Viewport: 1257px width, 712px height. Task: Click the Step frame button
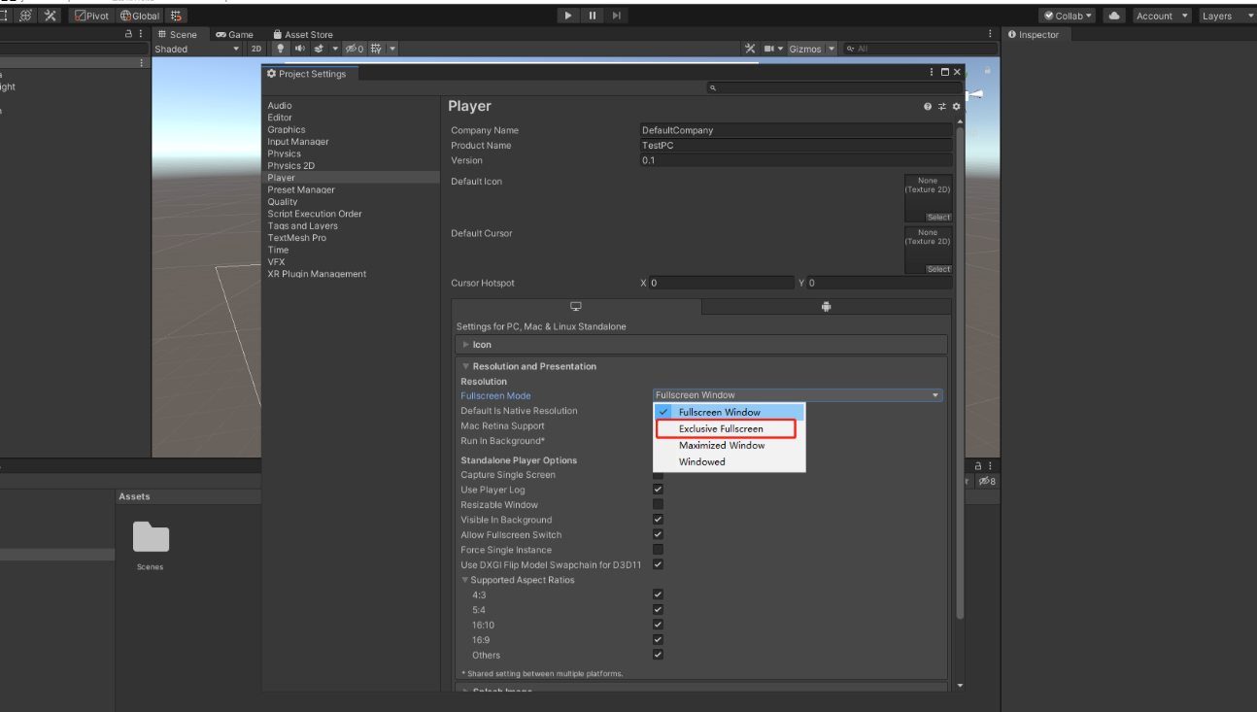pyautogui.click(x=617, y=16)
